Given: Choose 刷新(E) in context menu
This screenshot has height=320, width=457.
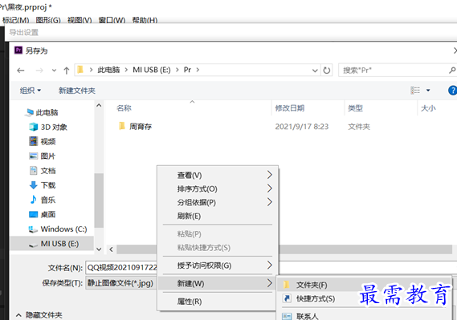Looking at the screenshot, I should [x=218, y=216].
